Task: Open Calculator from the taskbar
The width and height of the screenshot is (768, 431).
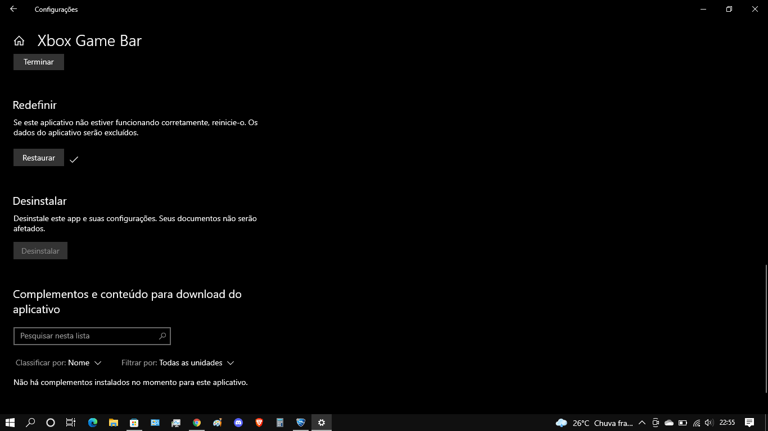Action: click(x=280, y=423)
